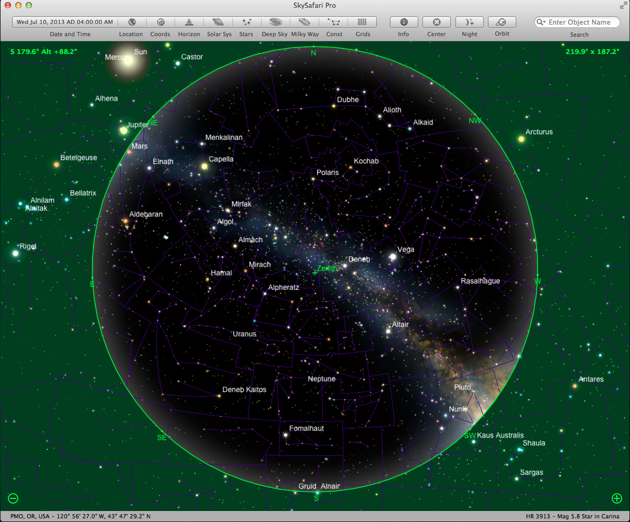
Task: Open the Grids settings icon
Action: coord(363,22)
